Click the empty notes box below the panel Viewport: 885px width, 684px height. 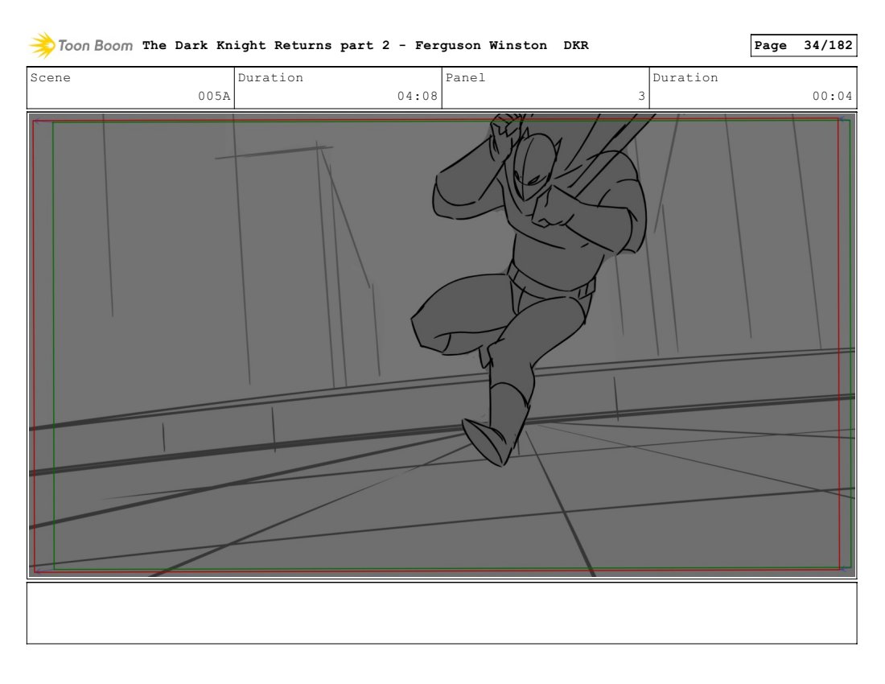tap(442, 613)
